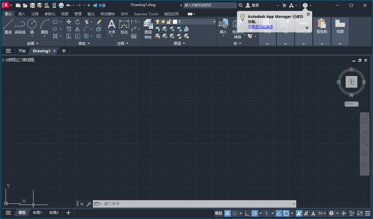Click the Pan hand on the navigation bar
The width and height of the screenshot is (373, 219).
coord(365,134)
